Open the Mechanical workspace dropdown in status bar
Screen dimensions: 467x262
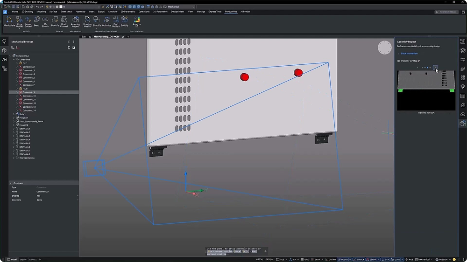[424, 259]
